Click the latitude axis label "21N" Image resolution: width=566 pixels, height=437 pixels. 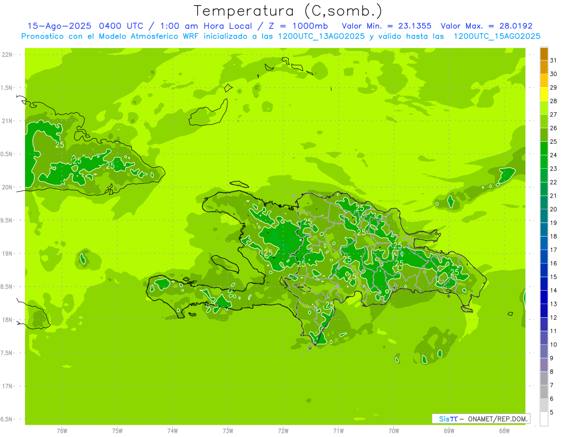pos(8,121)
